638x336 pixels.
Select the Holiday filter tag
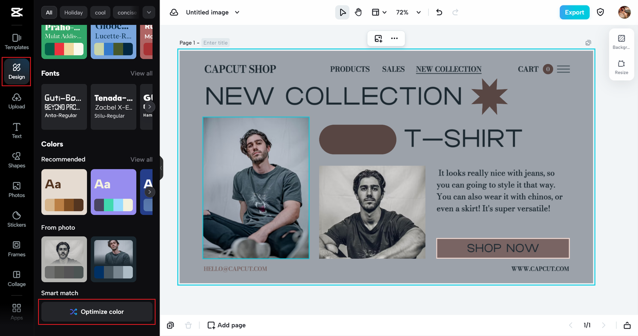coord(74,12)
